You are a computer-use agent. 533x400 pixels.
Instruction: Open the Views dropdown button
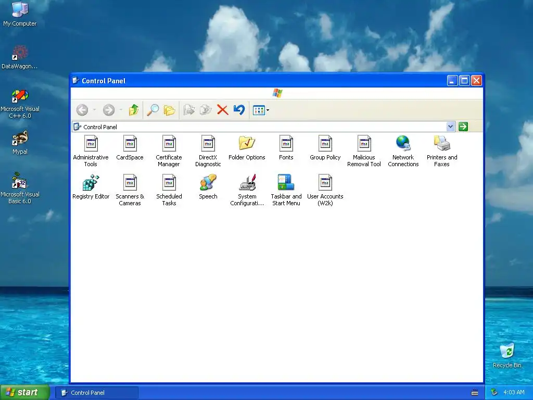point(261,110)
